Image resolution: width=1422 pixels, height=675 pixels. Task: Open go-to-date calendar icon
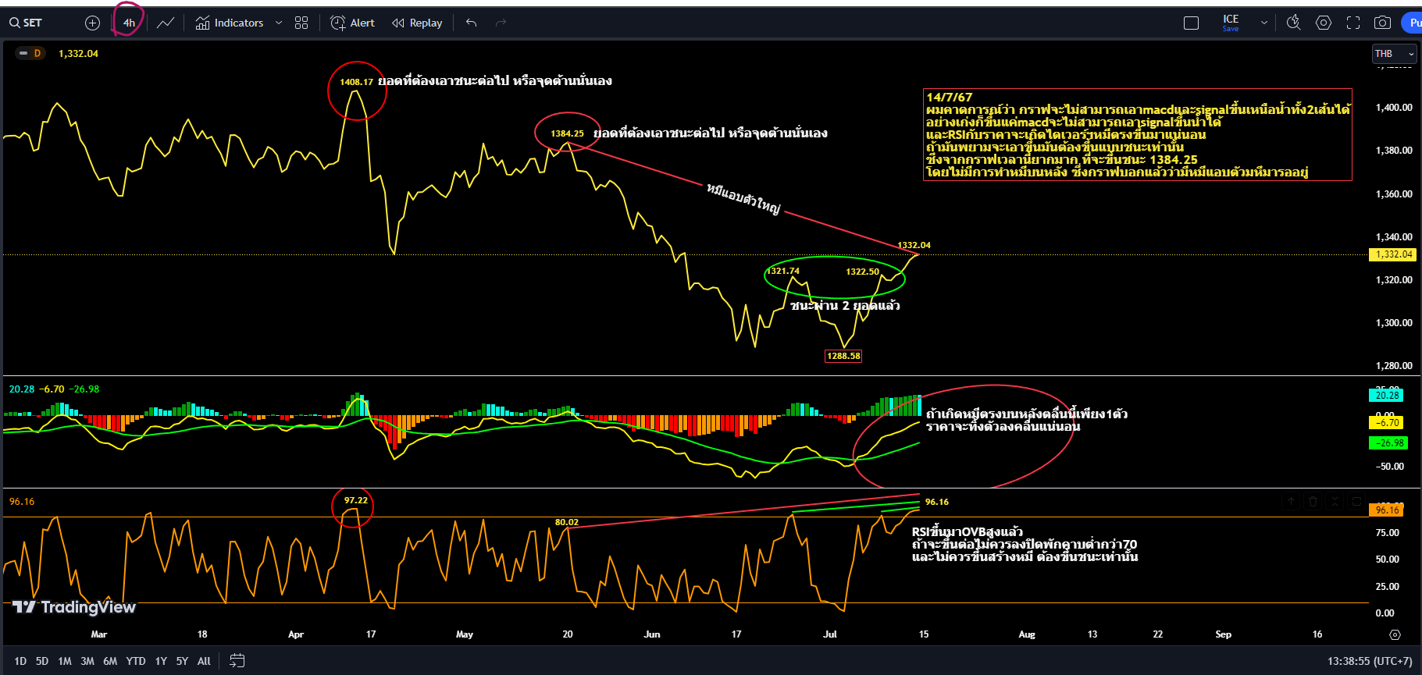(237, 661)
